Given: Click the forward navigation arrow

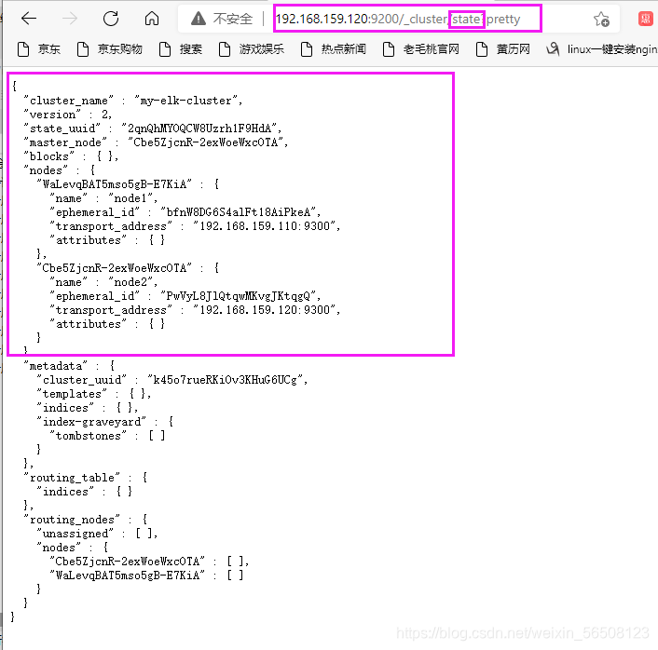Looking at the screenshot, I should coord(70,19).
